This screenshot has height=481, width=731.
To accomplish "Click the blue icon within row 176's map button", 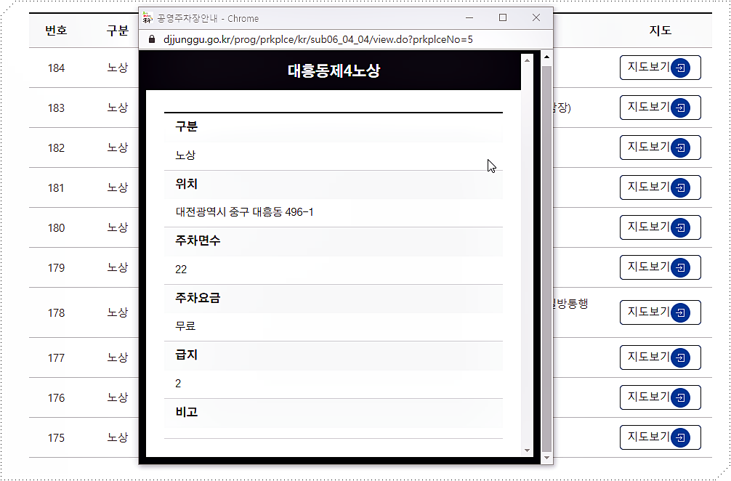I will tap(680, 397).
